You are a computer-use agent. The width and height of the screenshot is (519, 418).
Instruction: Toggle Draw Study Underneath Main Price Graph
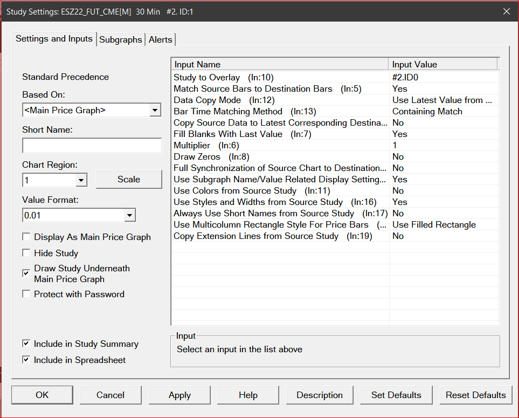pyautogui.click(x=26, y=273)
